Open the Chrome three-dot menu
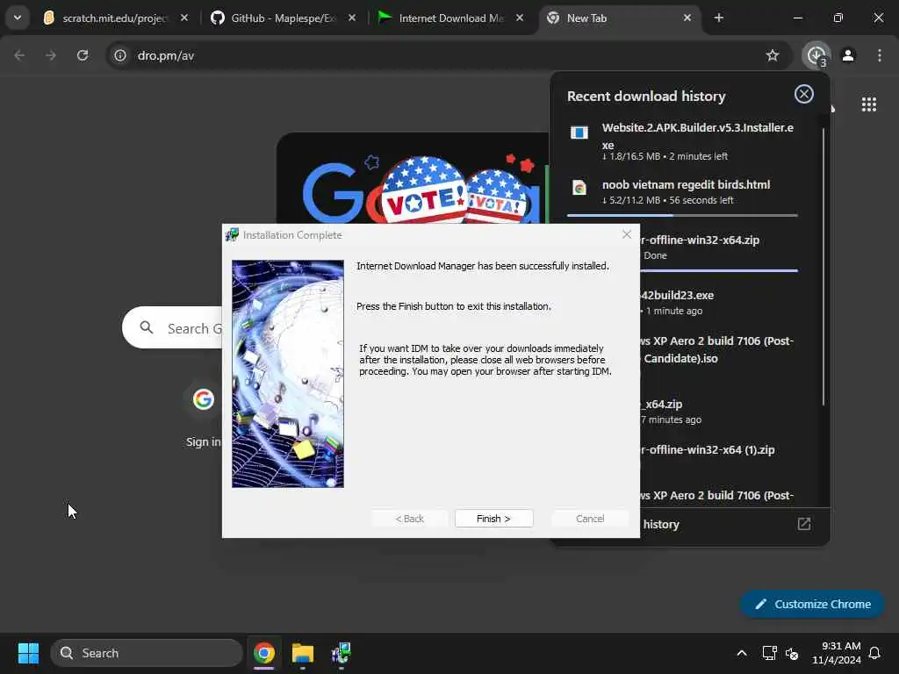Screen dimensions: 899x674 (x=880, y=55)
